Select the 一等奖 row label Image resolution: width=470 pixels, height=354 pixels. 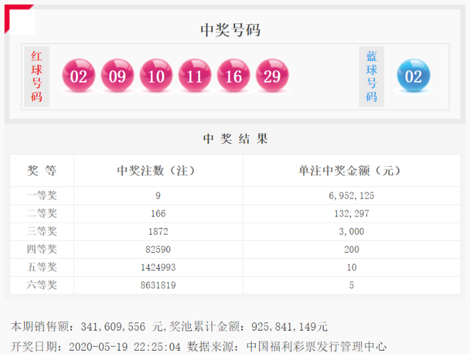pos(42,196)
